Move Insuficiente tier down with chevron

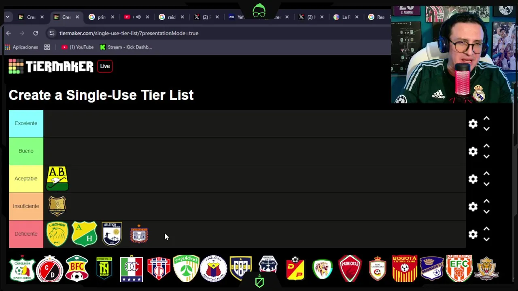pos(486,211)
